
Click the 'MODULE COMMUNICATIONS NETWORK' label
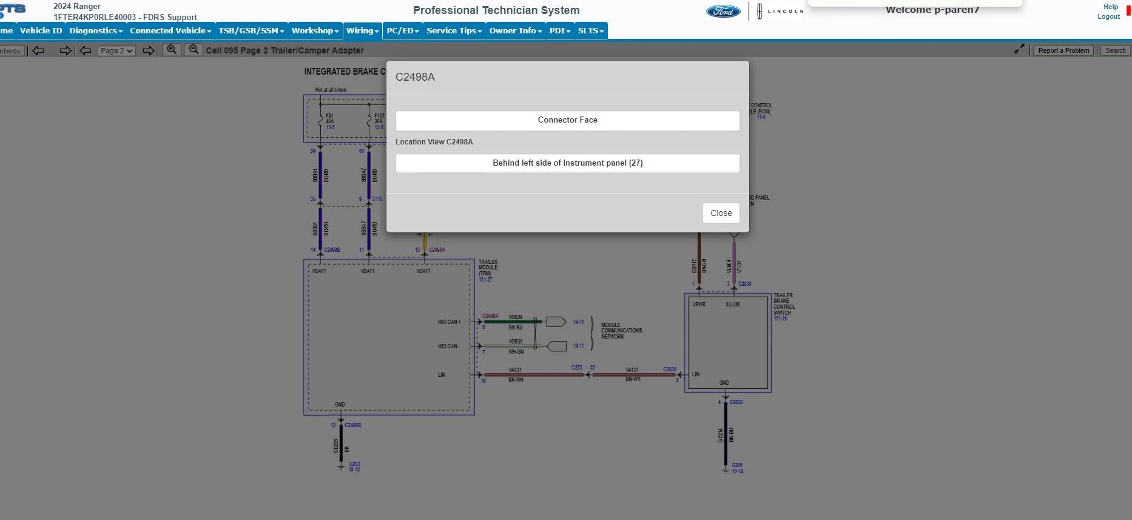[x=621, y=331]
